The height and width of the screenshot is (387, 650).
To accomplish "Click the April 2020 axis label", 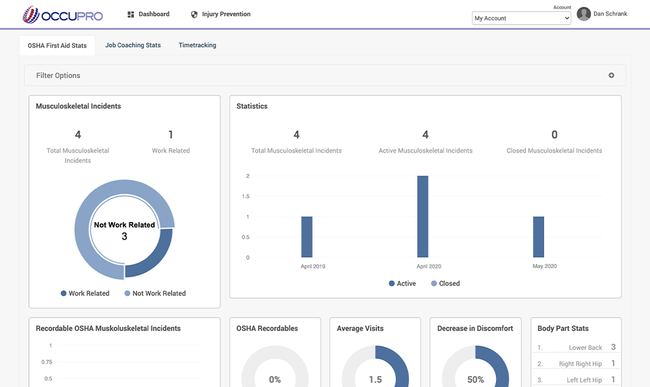I will pyautogui.click(x=428, y=266).
